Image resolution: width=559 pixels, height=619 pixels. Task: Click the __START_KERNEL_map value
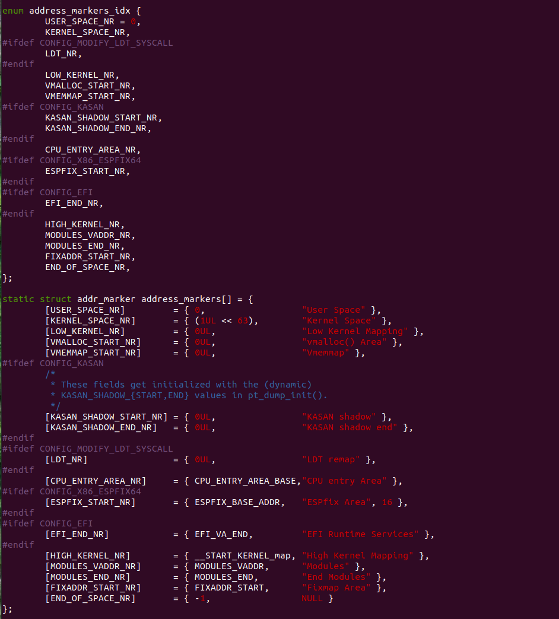click(x=243, y=555)
